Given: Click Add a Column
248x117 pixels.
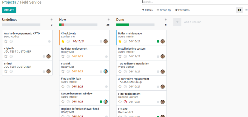Looking at the screenshot, I should (x=192, y=22).
